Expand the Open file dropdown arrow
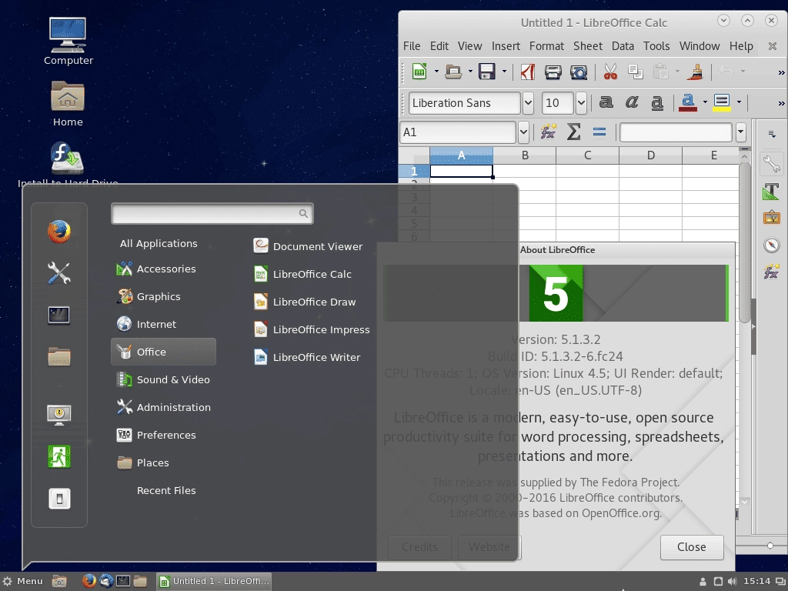788x591 pixels. pos(470,72)
